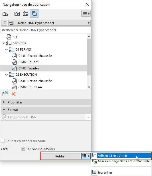
Task: Close the Navigateur window
Action: [x=87, y=4]
